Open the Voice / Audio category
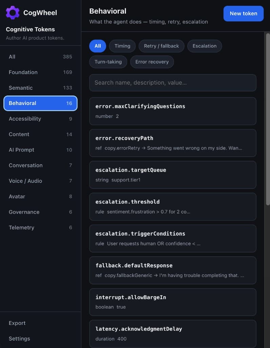Image resolution: width=270 pixels, height=348 pixels. point(40,181)
